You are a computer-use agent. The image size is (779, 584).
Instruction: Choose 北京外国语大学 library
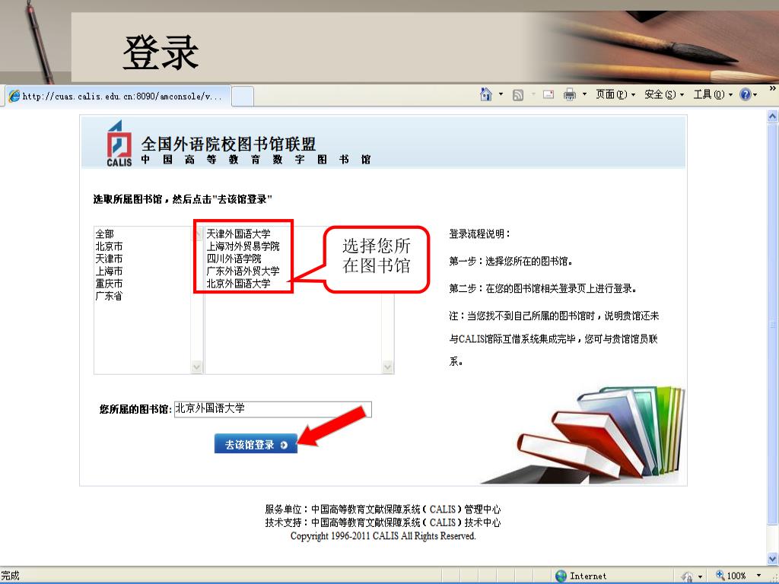(238, 284)
